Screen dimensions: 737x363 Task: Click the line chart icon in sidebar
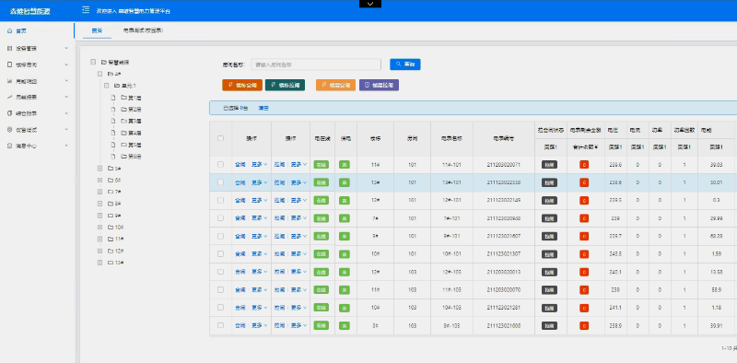[10, 98]
